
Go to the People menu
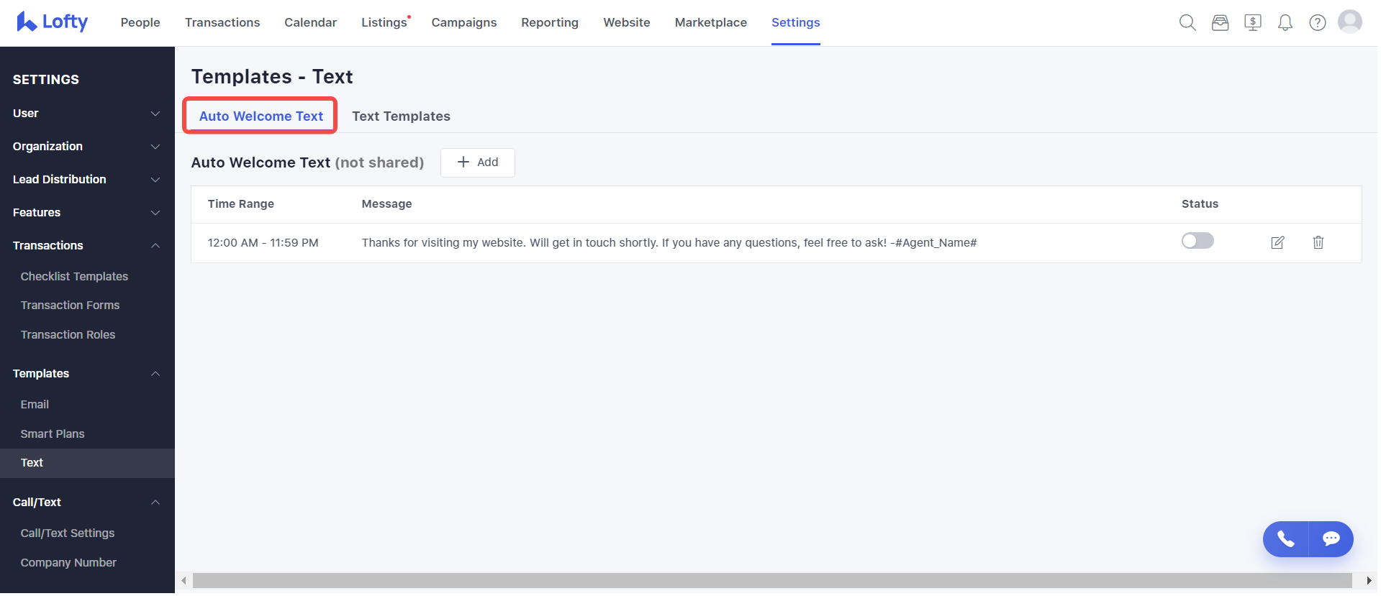140,22
